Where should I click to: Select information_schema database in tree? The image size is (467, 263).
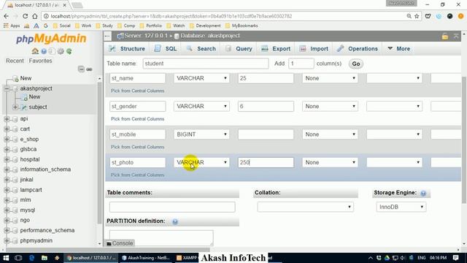pos(45,169)
